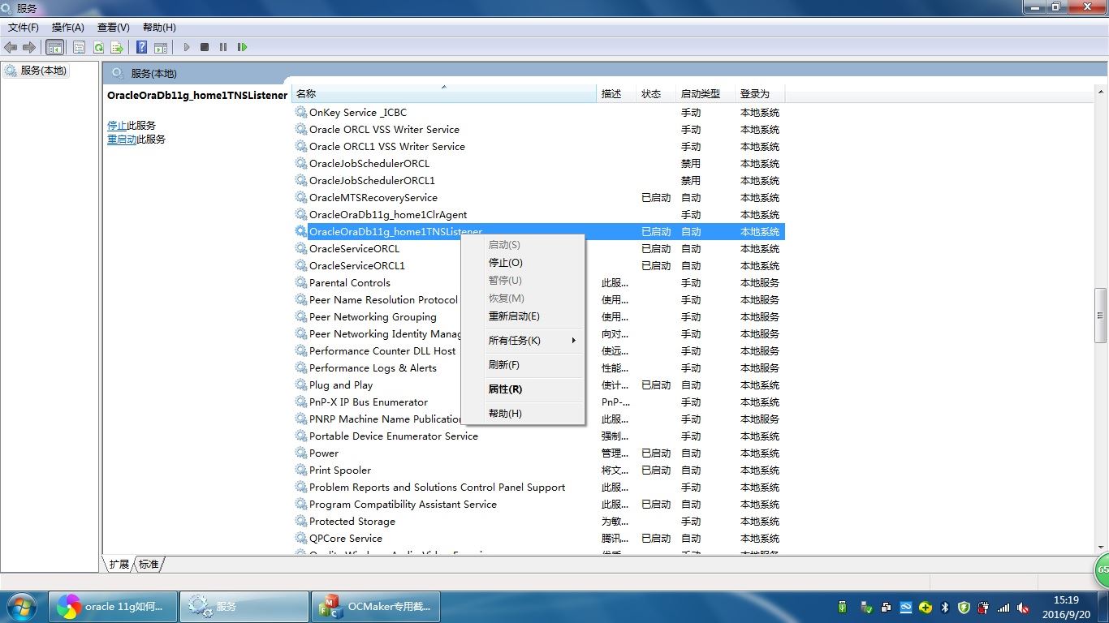Expand 所有任务(K) submenu arrow
Viewport: 1109px width, 623px height.
pos(573,341)
